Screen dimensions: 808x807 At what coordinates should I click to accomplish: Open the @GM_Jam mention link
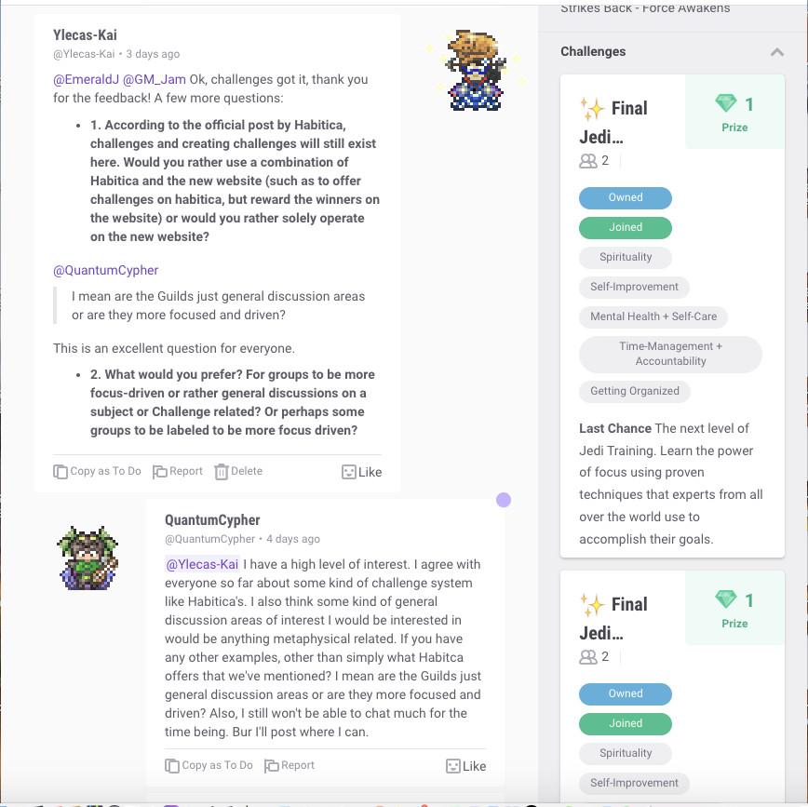click(155, 79)
